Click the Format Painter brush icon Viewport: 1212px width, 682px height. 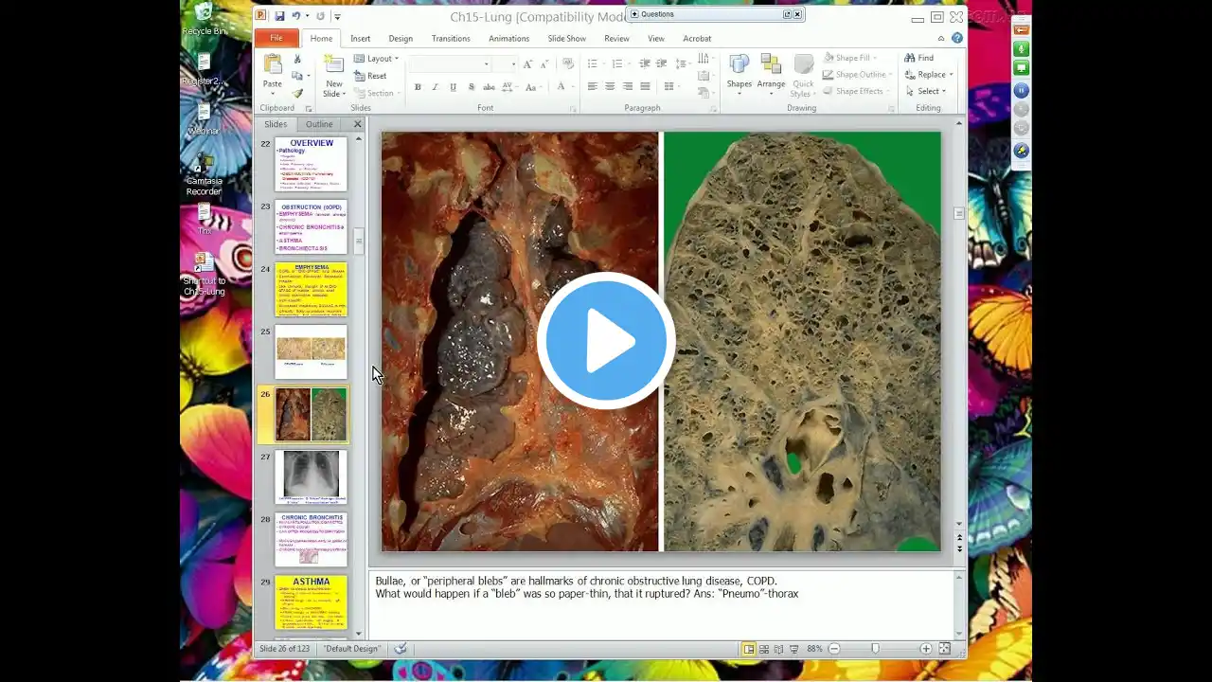tap(297, 93)
